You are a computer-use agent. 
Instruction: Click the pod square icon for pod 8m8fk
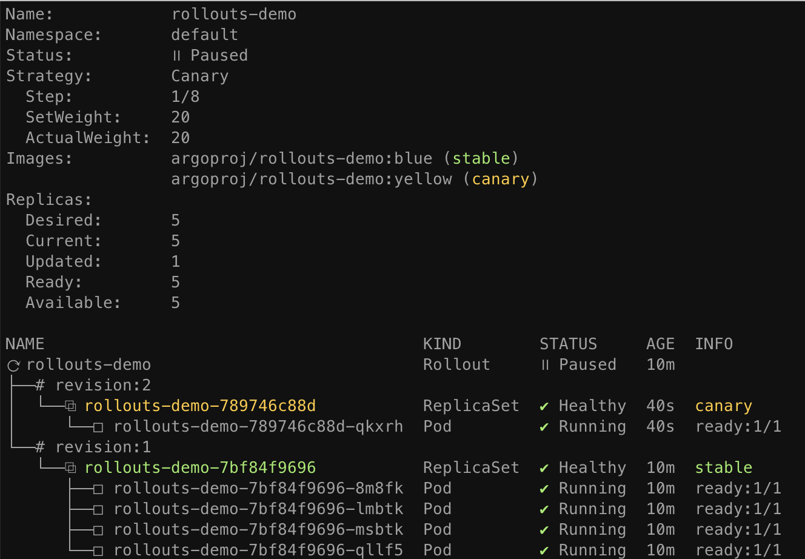(98, 489)
